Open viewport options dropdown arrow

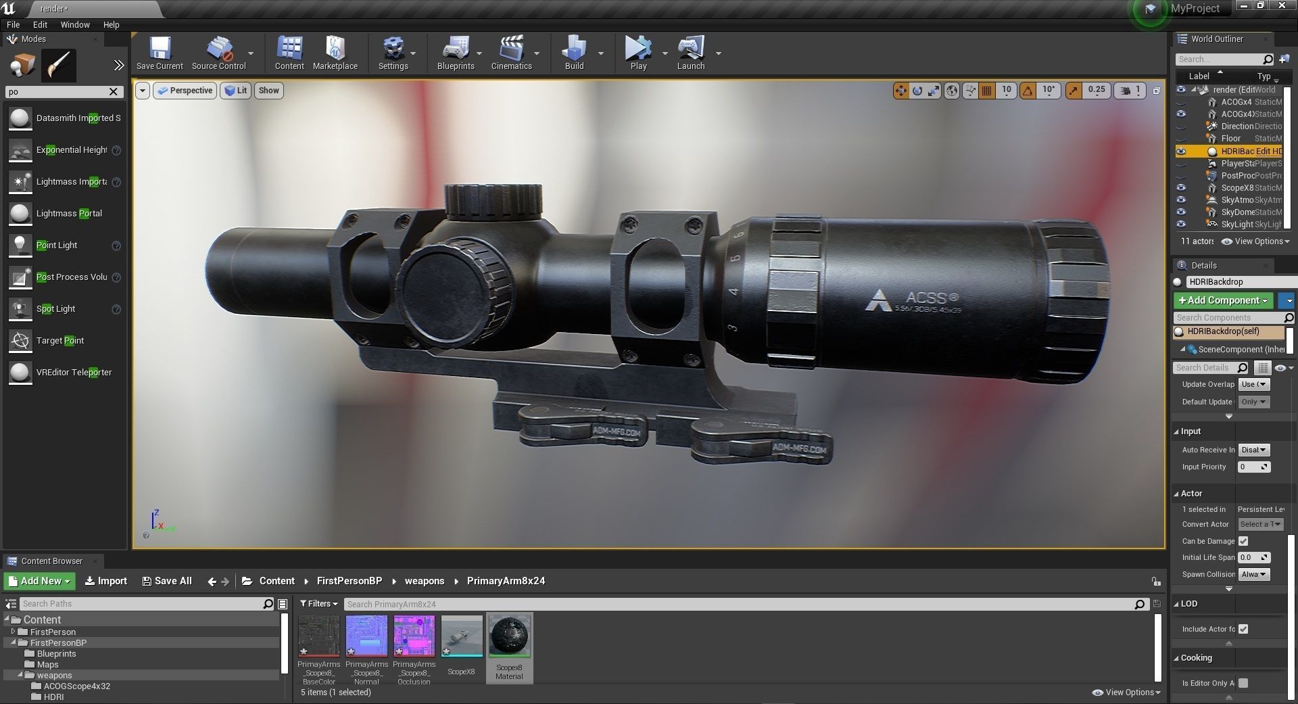point(142,91)
